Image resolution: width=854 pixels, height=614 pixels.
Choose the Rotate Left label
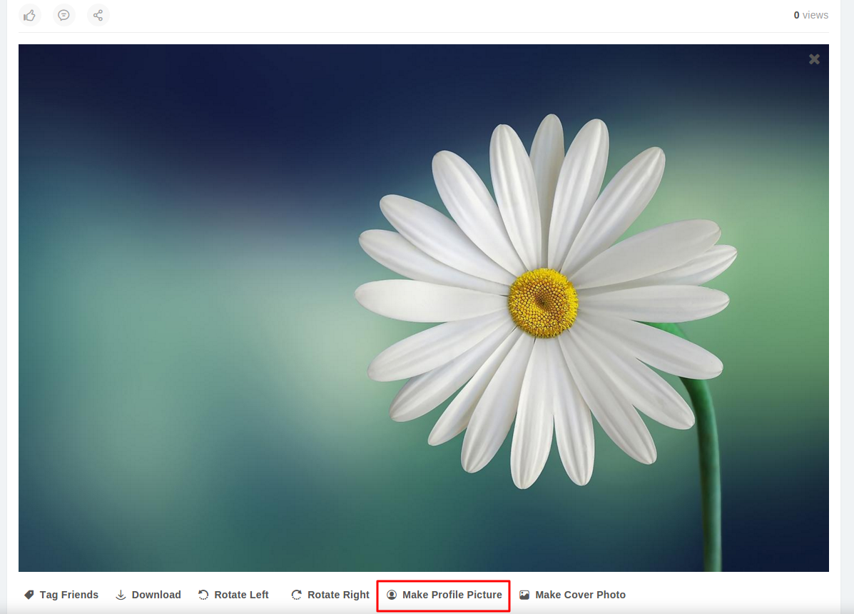[x=241, y=595]
